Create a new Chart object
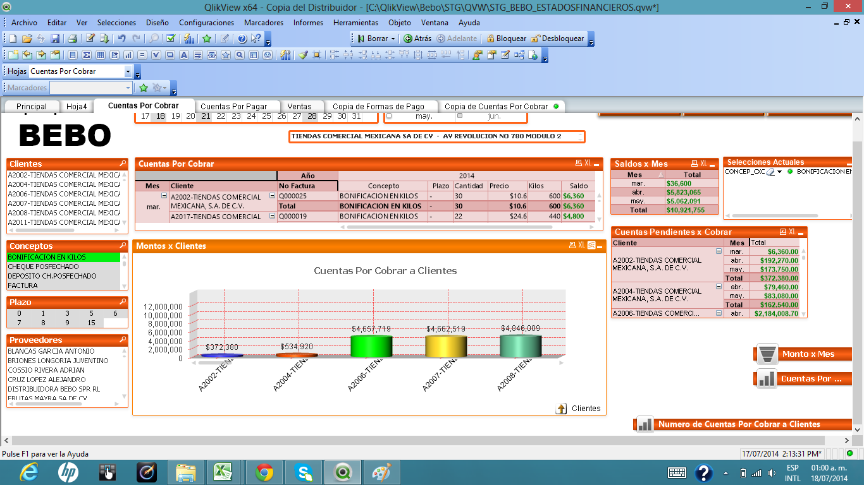Screen dimensions: 864x485 pos(128,55)
